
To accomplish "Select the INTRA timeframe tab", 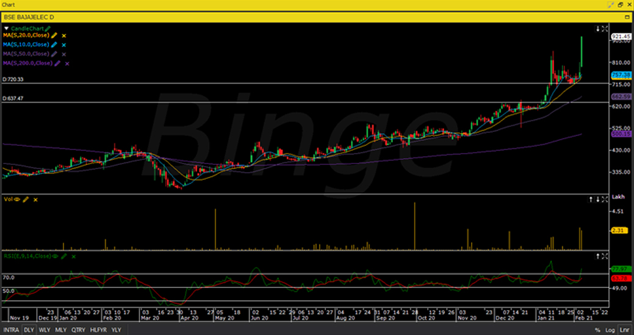I will point(11,330).
